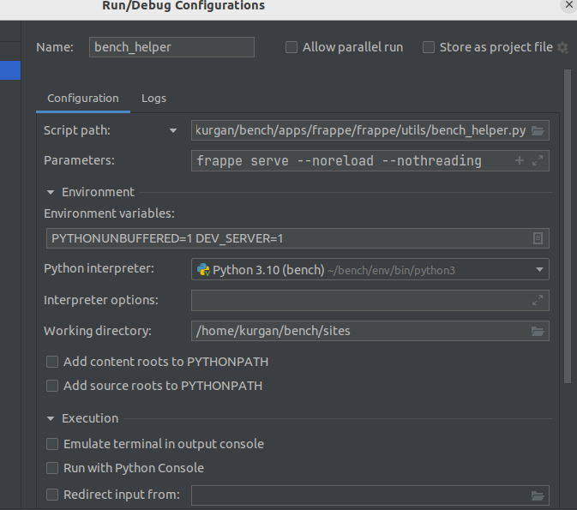Screen dimensions: 577x510
Task: Enable Run with Python Console
Action: tap(52, 468)
